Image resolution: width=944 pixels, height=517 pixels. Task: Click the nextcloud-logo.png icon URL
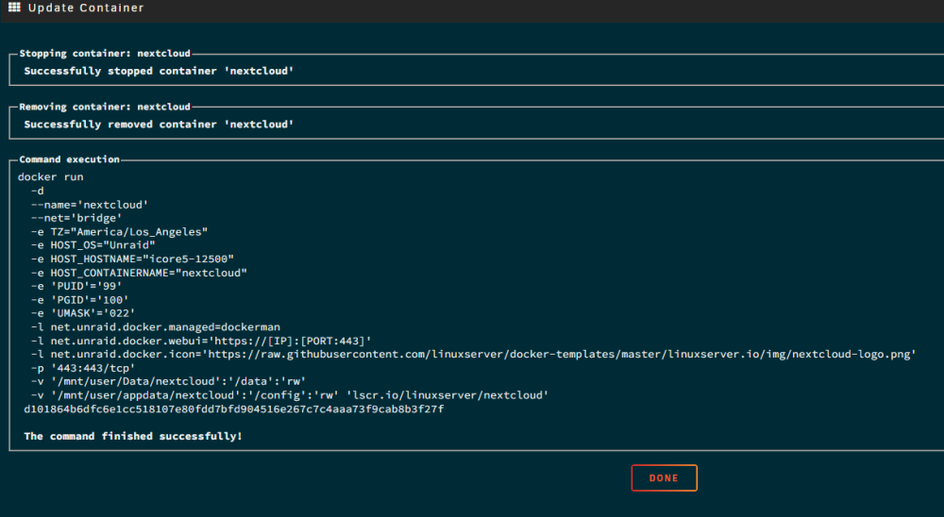click(562, 354)
